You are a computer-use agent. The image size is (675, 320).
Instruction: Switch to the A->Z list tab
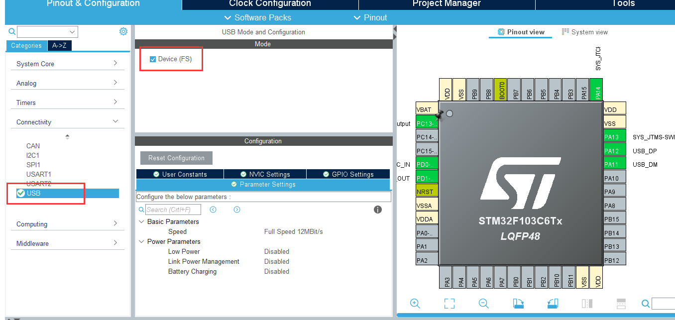pos(59,45)
